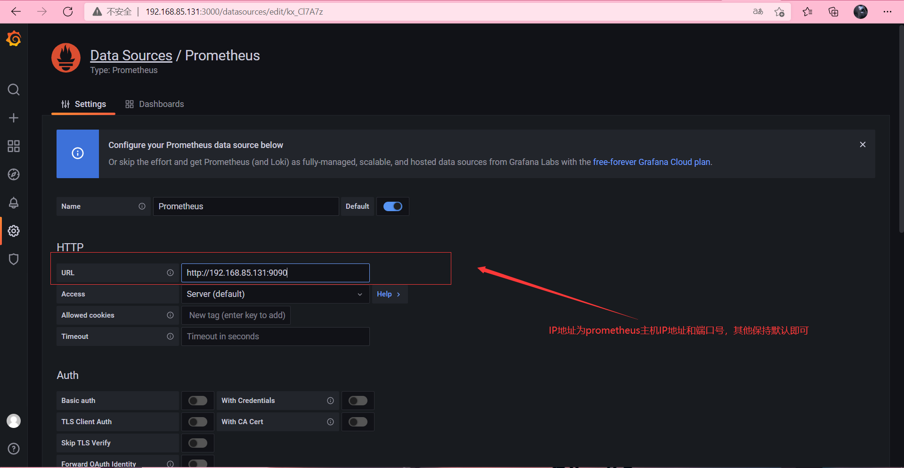
Task: Close the Configure Prometheus info banner
Action: coord(863,145)
